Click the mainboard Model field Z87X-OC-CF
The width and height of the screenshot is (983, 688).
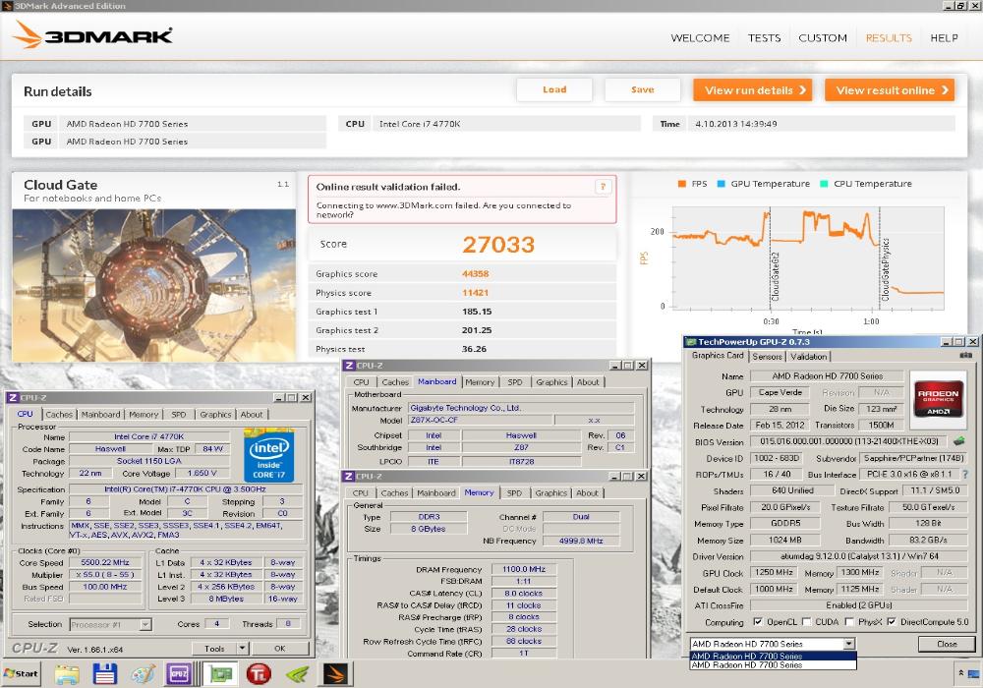pos(481,420)
